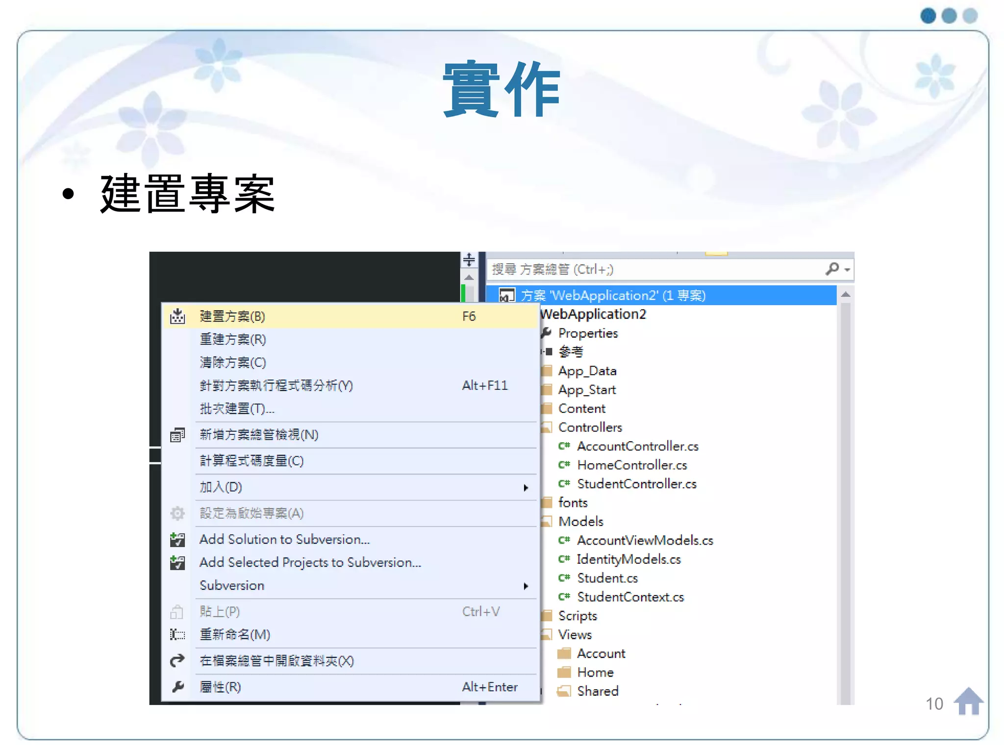Click the new solution explorer view icon
The image size is (1004, 753).
coord(177,435)
